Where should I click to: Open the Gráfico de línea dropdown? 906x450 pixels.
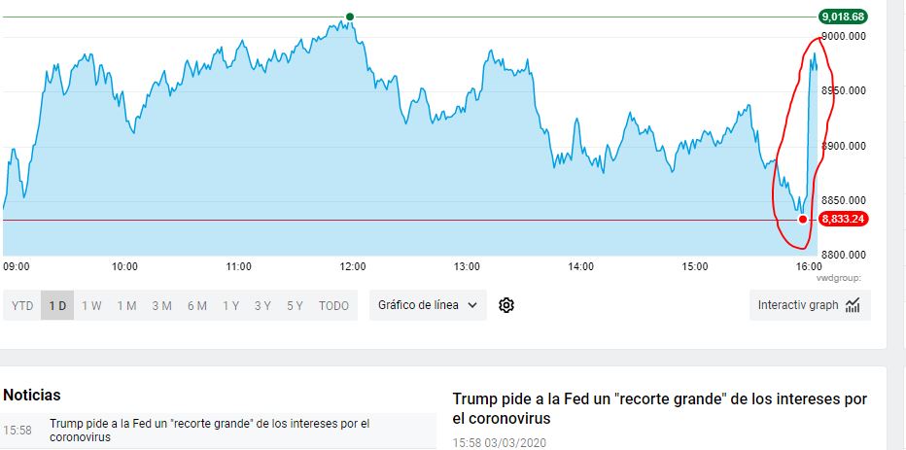pos(428,305)
